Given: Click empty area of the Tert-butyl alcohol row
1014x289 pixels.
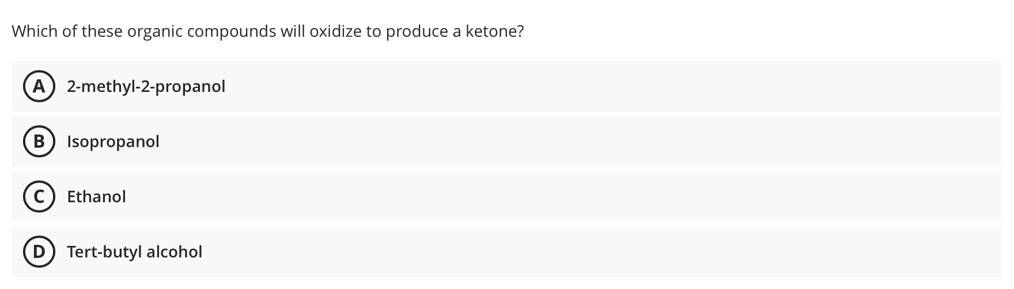Looking at the screenshot, I should point(599,252).
